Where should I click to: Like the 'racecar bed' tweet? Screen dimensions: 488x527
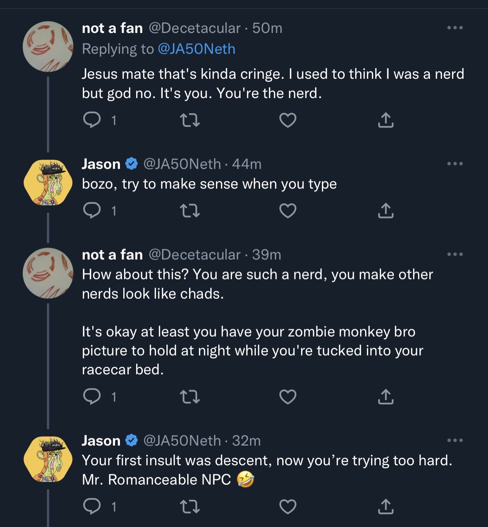click(288, 397)
